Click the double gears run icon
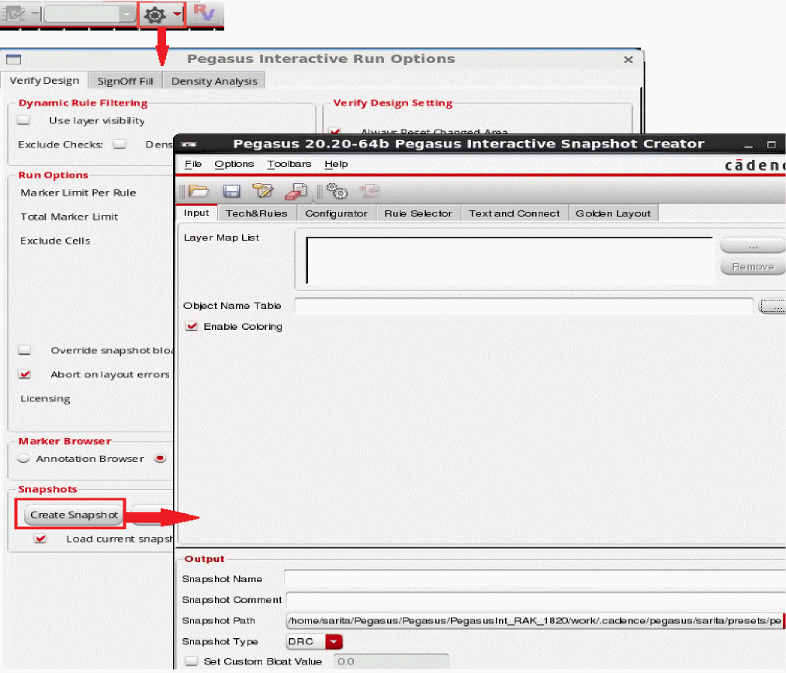The width and height of the screenshot is (786, 673). pos(337,191)
